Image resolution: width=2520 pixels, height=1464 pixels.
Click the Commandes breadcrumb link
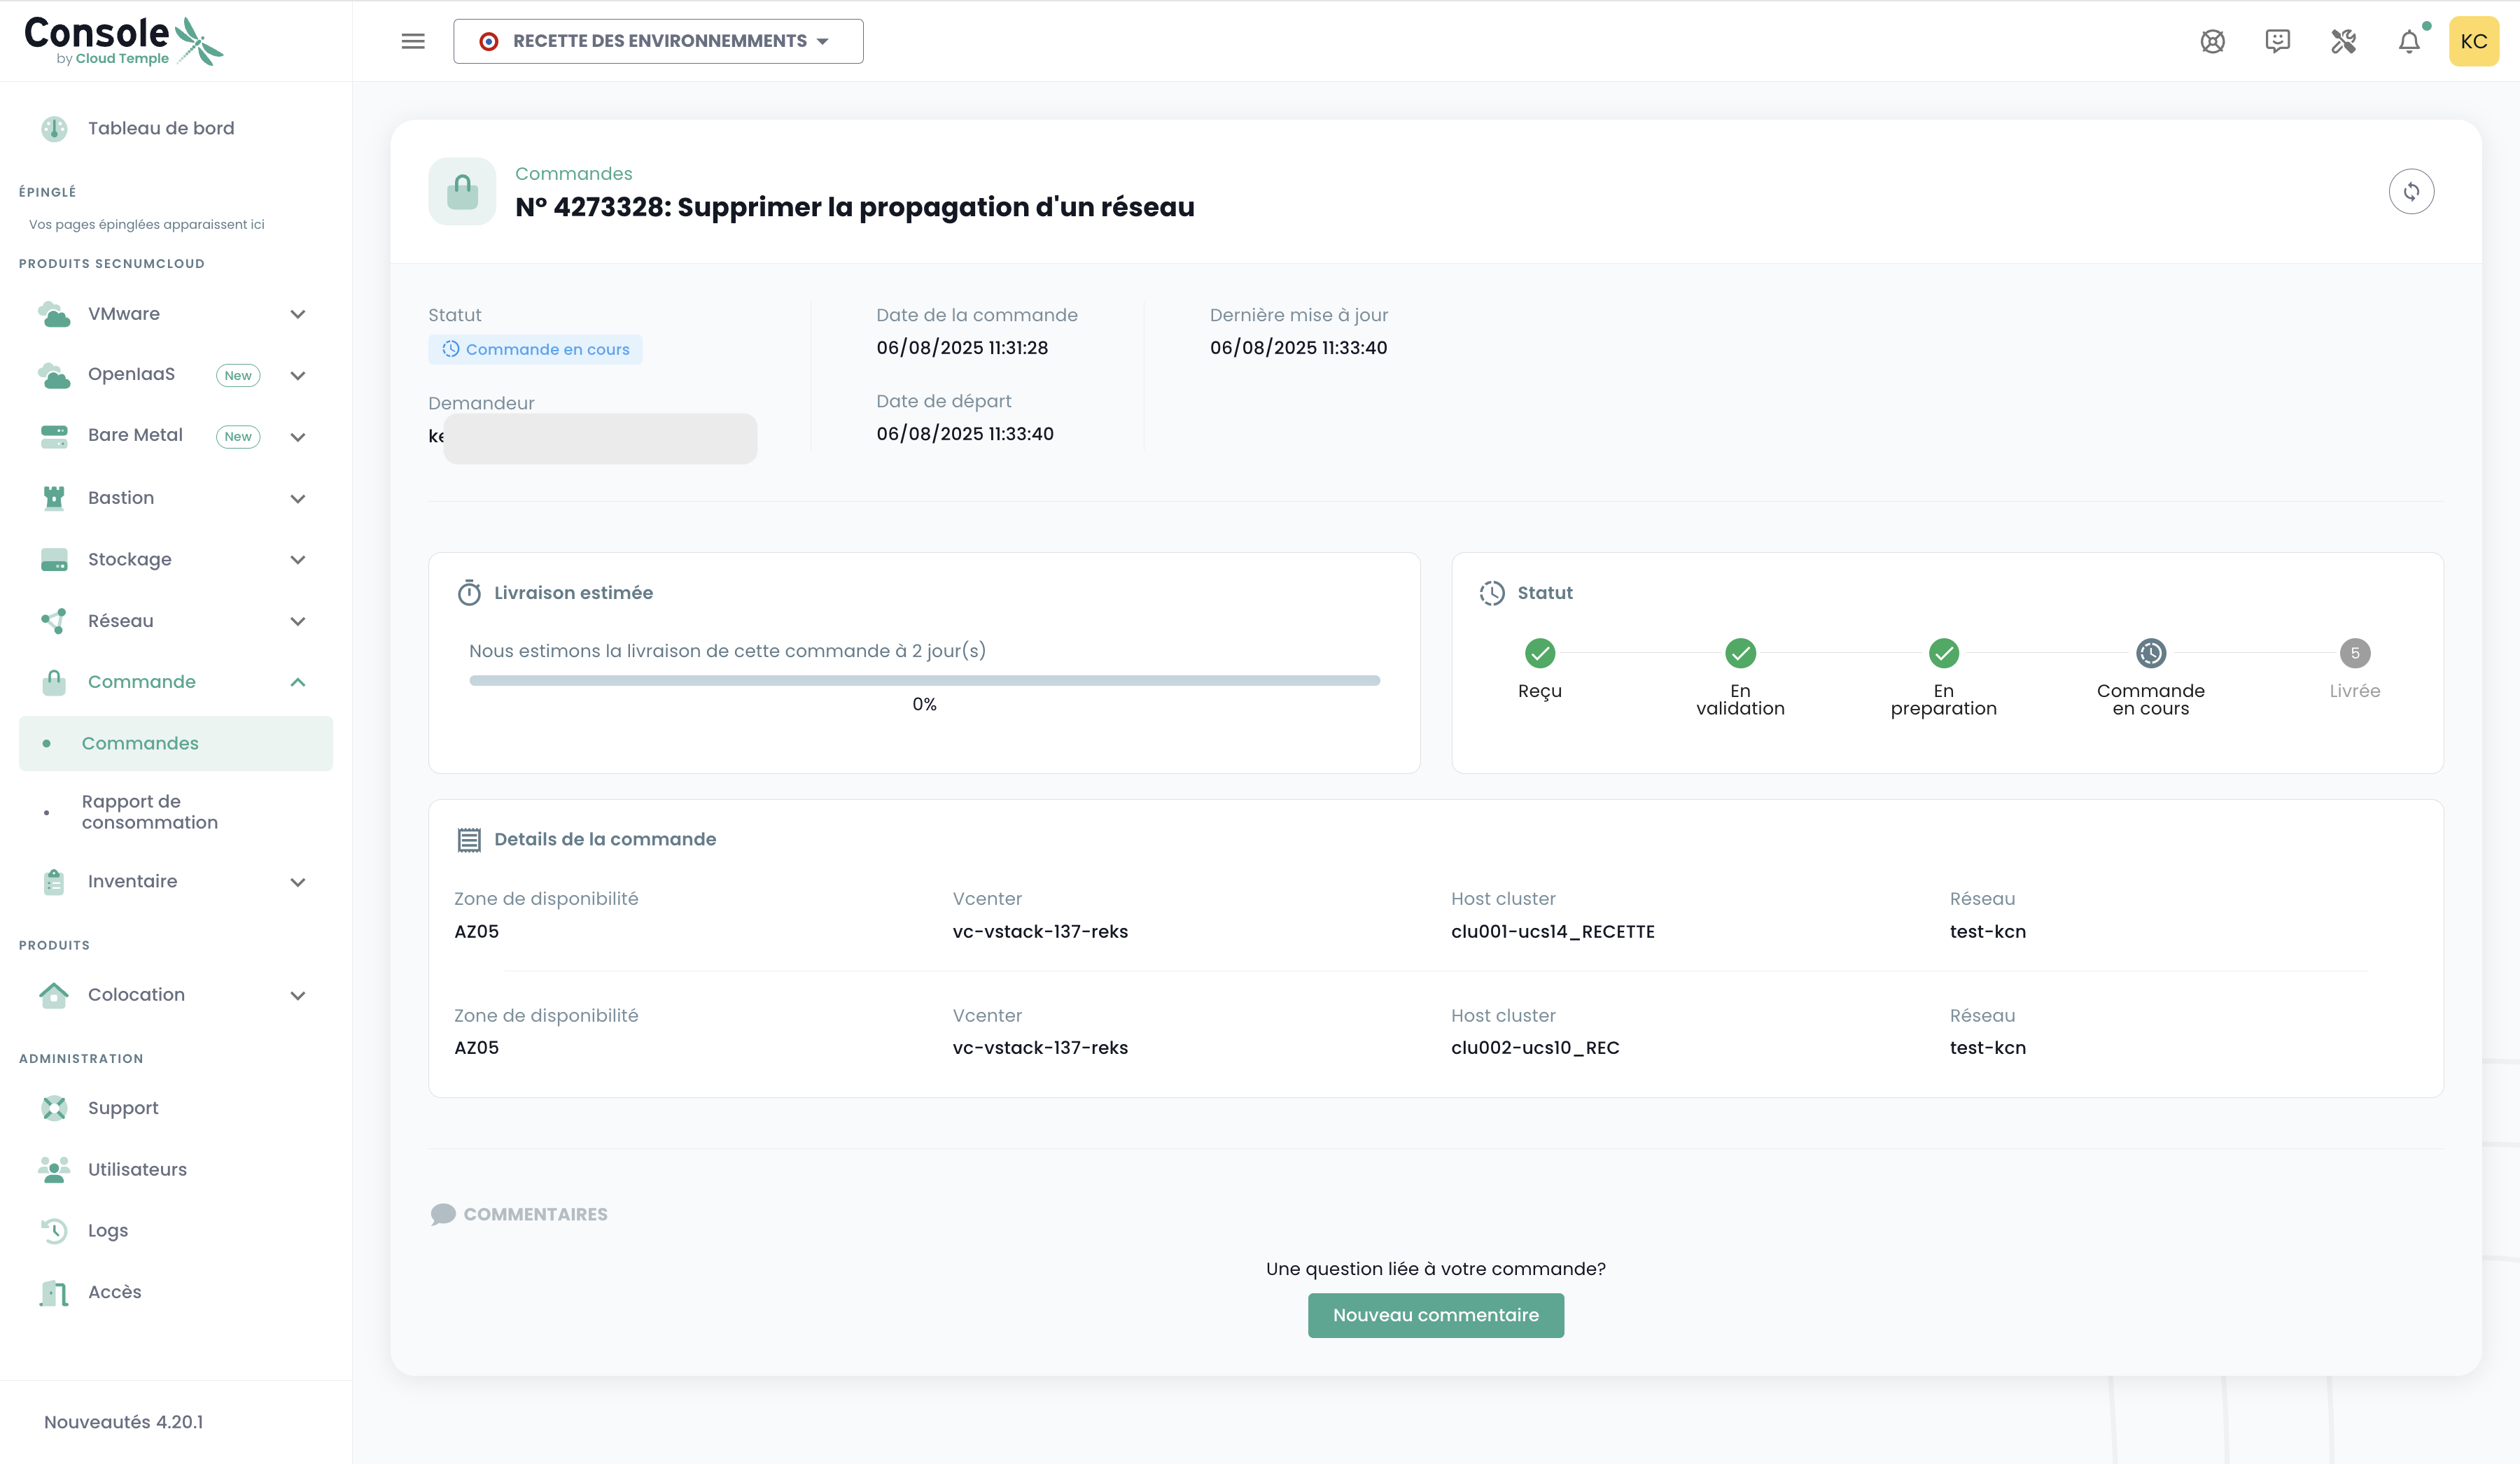tap(573, 173)
